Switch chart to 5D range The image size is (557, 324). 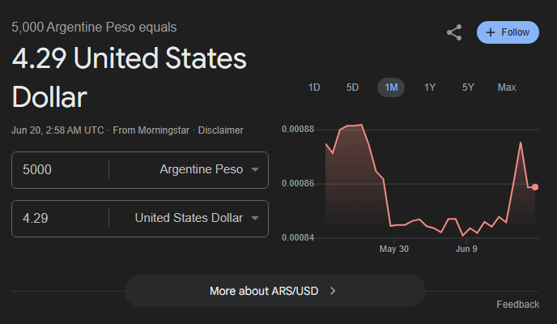(352, 87)
